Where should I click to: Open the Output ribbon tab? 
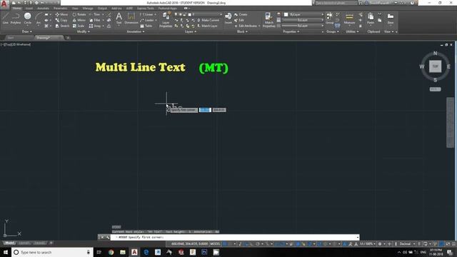click(102, 8)
